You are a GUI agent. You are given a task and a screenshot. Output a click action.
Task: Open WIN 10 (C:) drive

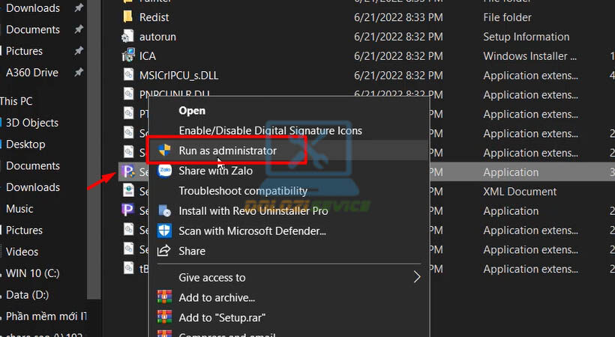(32, 273)
